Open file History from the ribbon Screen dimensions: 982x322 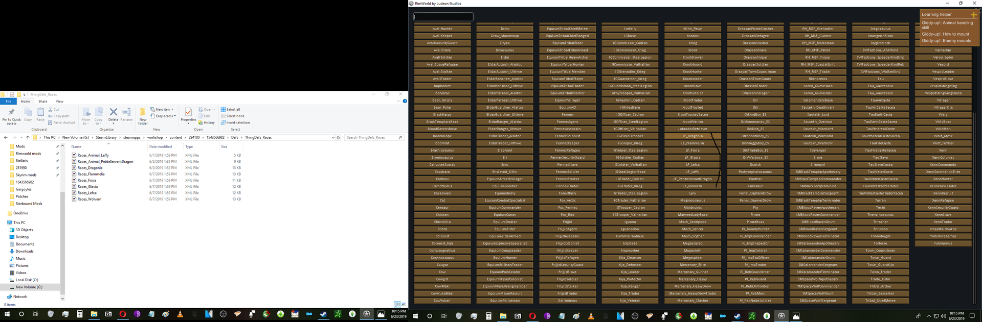click(206, 122)
